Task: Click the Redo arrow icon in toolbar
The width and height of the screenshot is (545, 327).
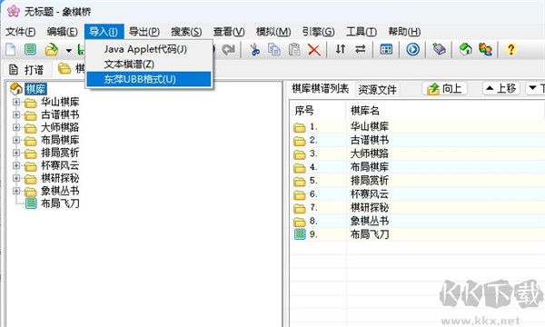Action: 228,50
